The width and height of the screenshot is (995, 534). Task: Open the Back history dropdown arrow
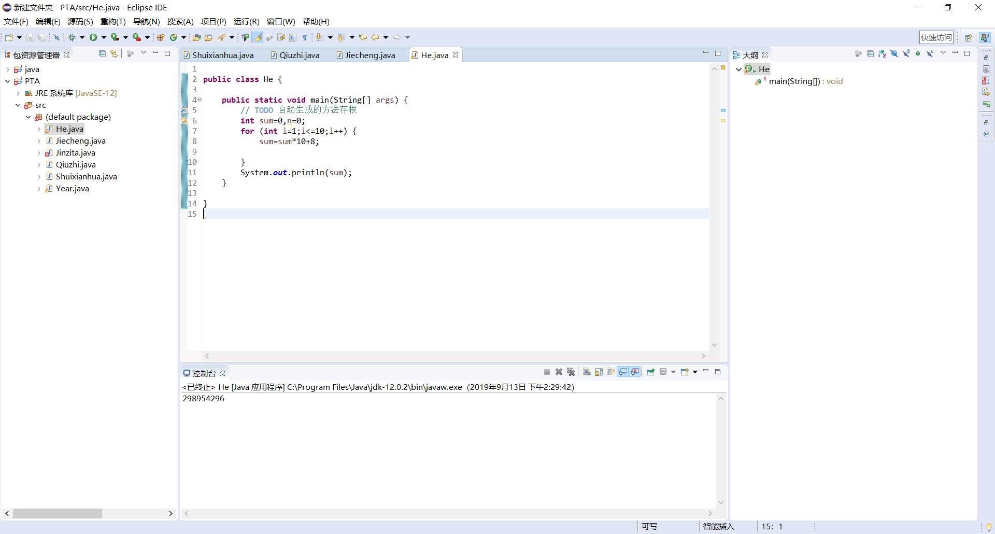coord(386,37)
